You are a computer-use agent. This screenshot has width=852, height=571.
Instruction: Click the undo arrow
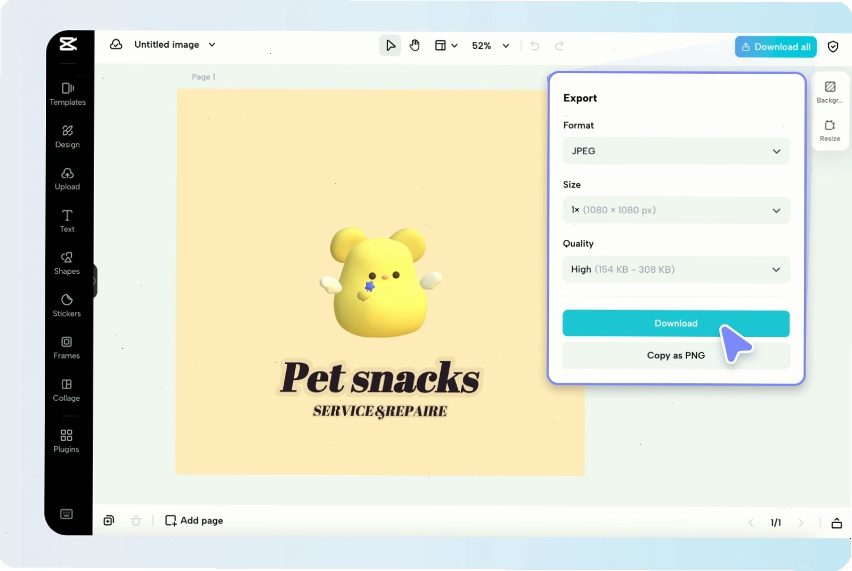(x=535, y=45)
